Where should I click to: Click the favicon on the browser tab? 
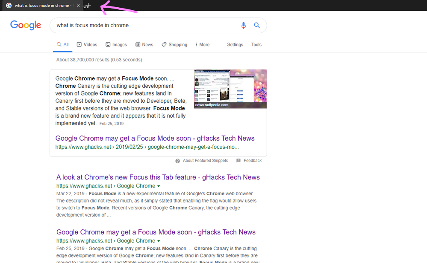(x=9, y=6)
